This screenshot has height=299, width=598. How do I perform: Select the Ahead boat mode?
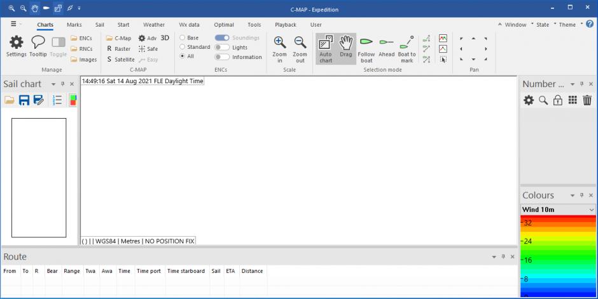pos(386,46)
